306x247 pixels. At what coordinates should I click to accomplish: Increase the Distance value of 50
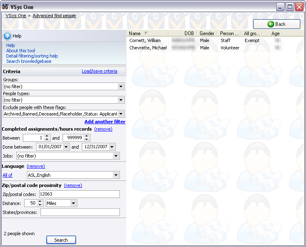click(x=40, y=201)
